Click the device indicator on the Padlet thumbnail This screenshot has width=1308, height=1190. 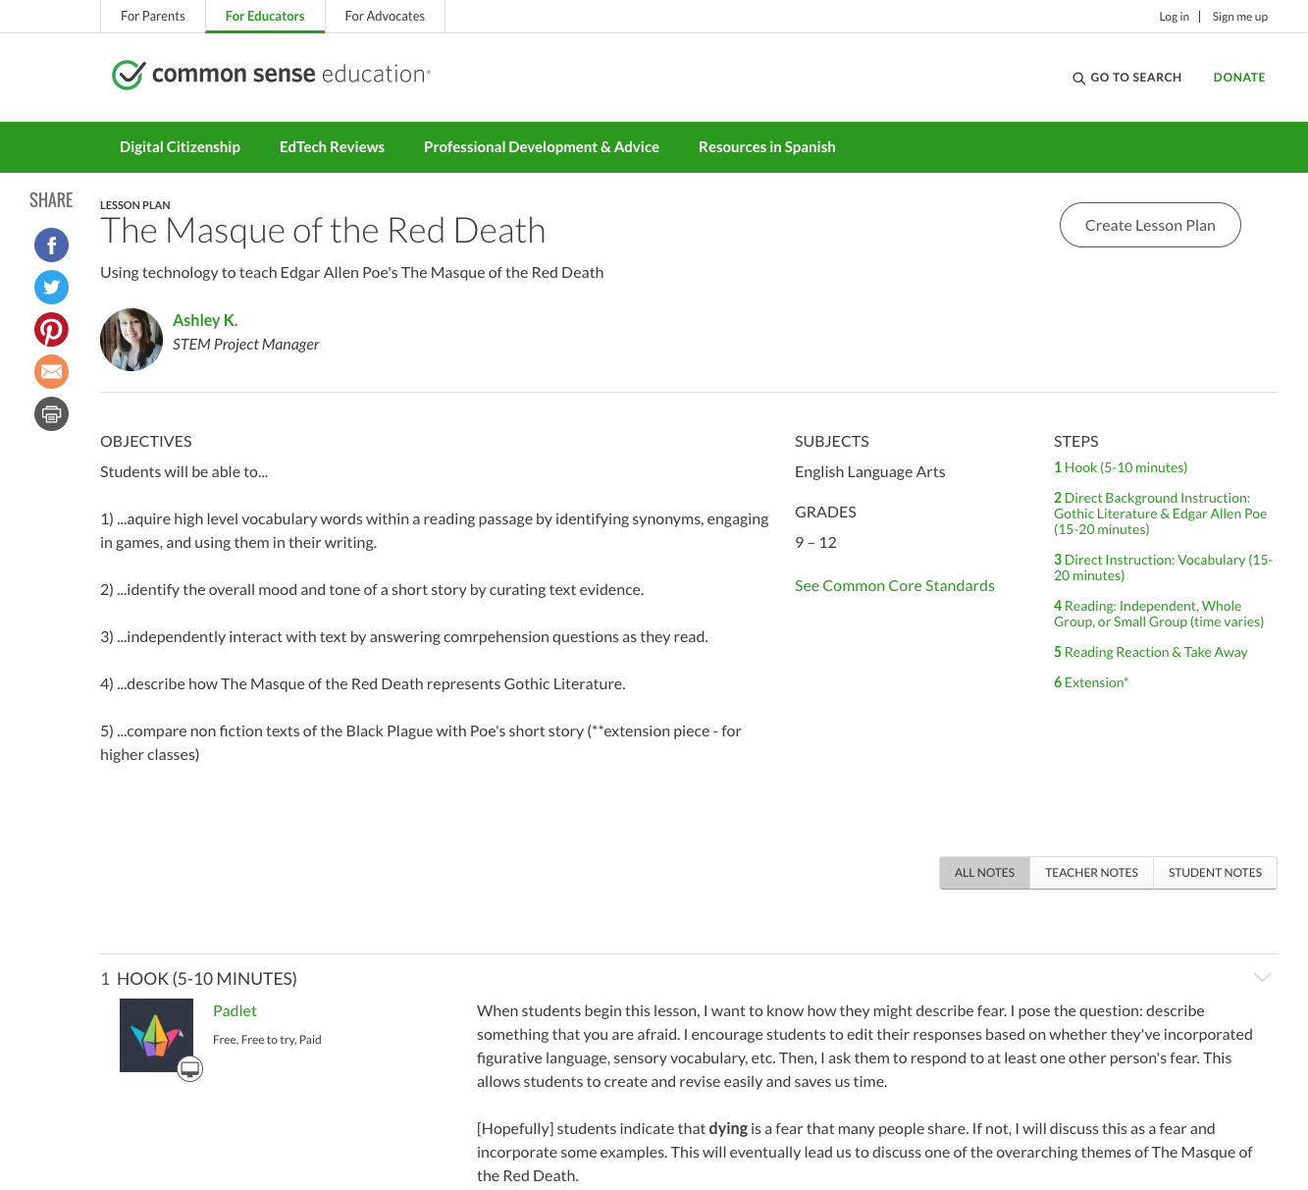(x=190, y=1069)
